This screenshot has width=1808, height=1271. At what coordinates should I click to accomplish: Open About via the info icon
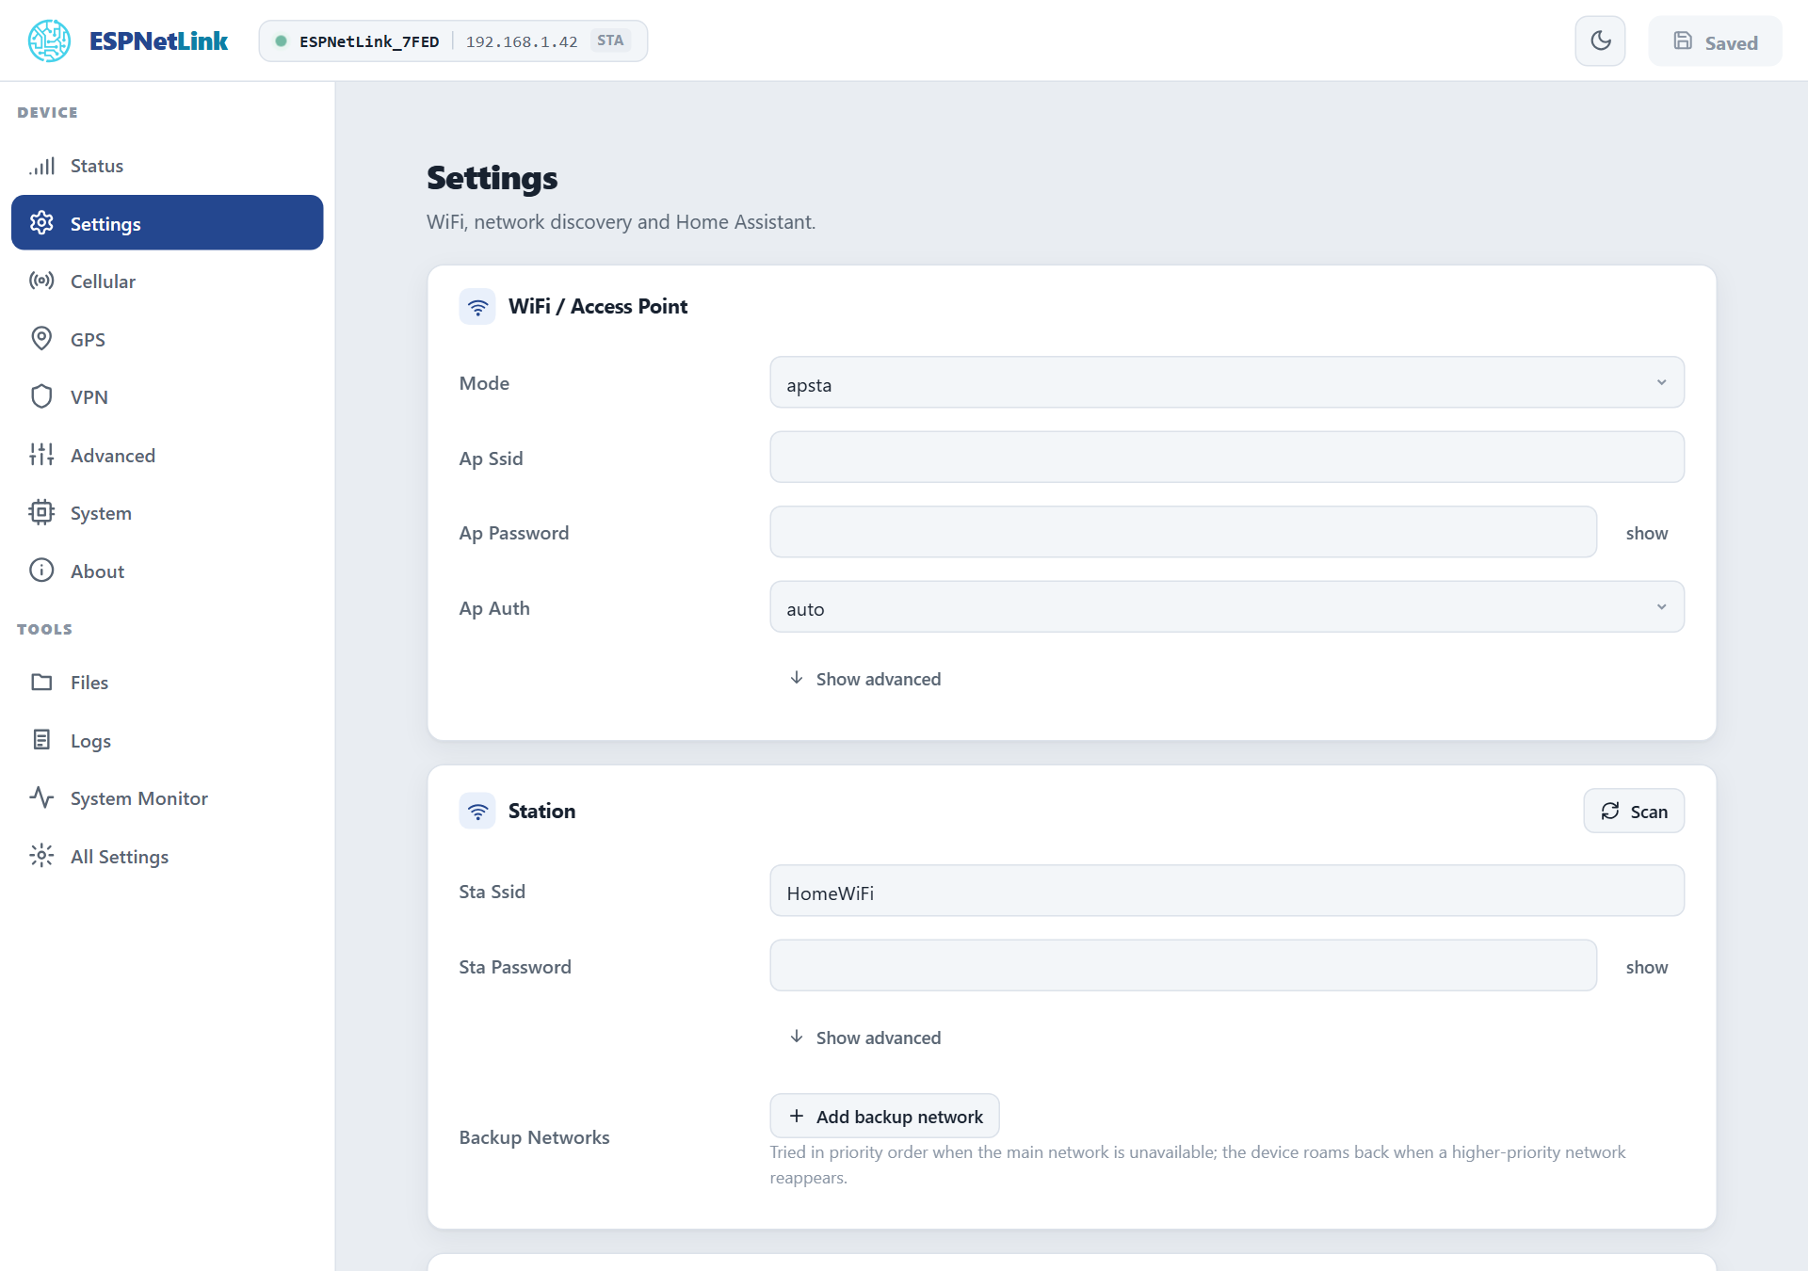(41, 571)
